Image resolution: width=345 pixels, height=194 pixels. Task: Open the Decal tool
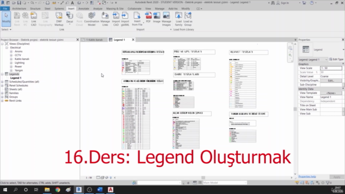[70, 19]
